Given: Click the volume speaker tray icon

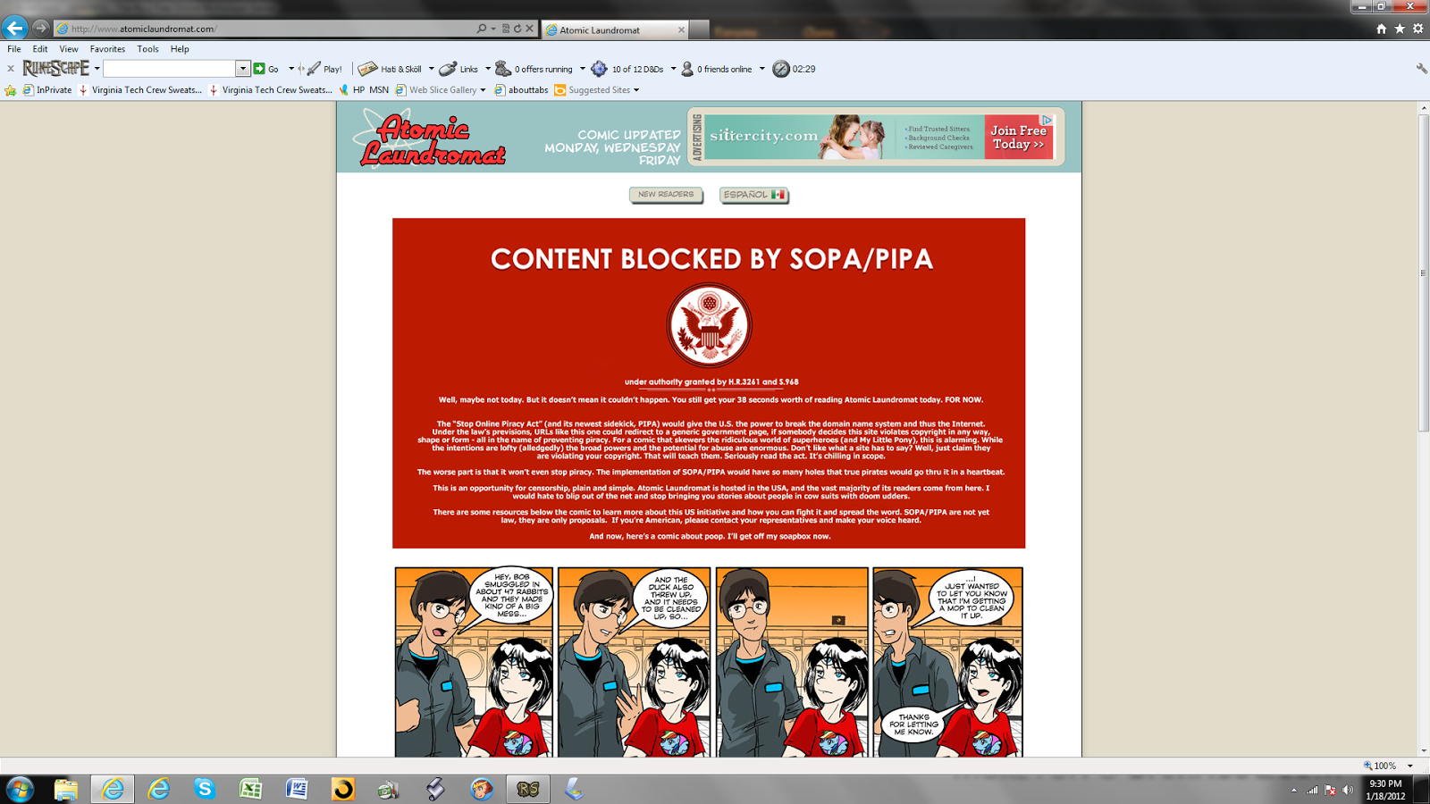Looking at the screenshot, I should (x=1348, y=790).
